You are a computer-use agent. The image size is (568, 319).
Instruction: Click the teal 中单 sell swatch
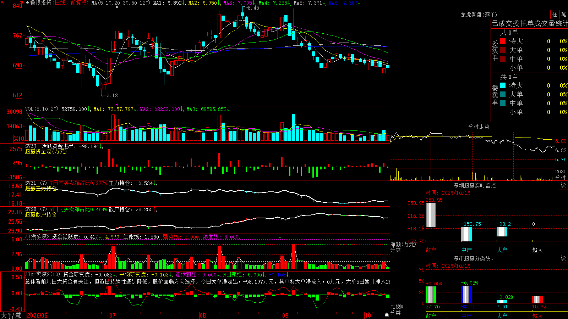tap(503, 103)
